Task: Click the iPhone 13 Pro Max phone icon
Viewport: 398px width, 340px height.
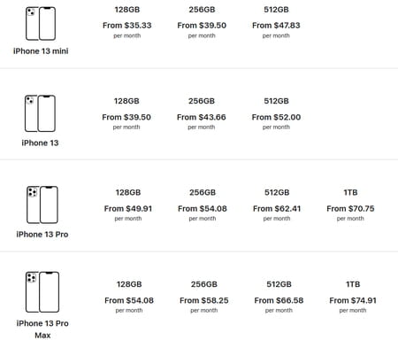Action: 42,292
